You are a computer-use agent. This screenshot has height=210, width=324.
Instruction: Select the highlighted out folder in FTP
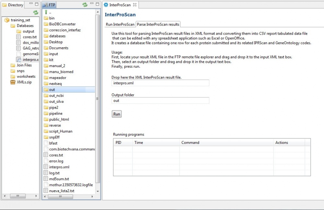coord(52,90)
